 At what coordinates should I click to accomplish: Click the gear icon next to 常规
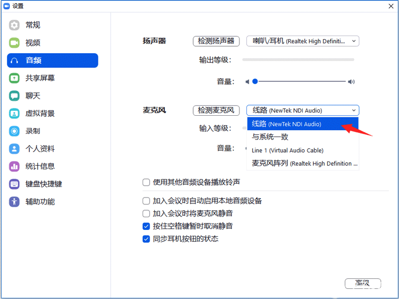pyautogui.click(x=14, y=25)
